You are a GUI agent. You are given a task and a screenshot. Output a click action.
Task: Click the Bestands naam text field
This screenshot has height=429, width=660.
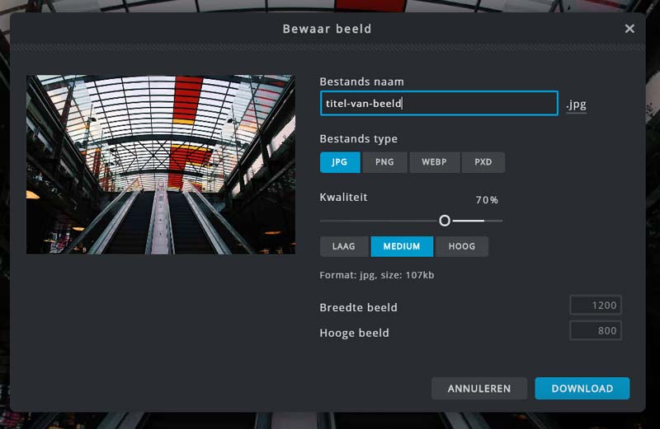pyautogui.click(x=439, y=103)
